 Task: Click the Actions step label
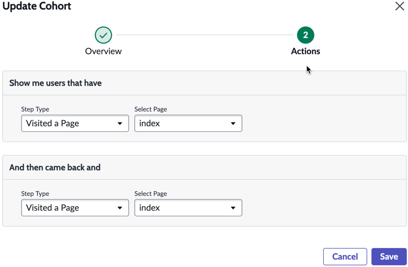pos(305,51)
